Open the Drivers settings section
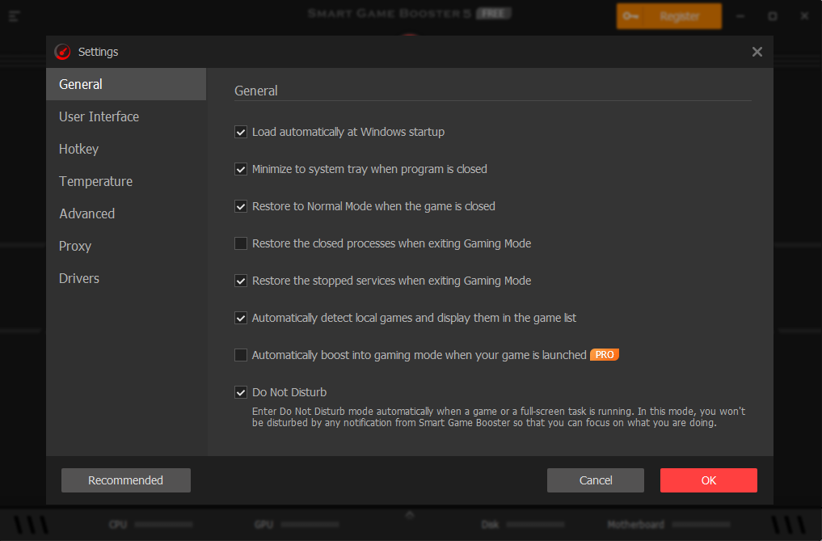This screenshot has width=822, height=541. (126, 279)
